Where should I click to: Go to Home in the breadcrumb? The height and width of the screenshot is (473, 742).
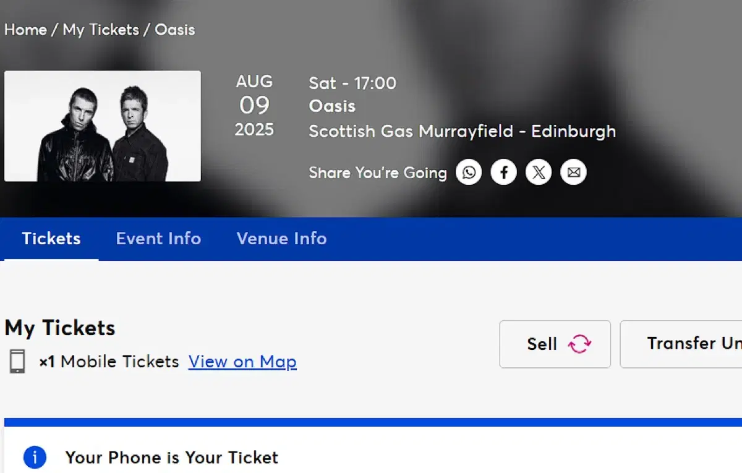pos(25,30)
